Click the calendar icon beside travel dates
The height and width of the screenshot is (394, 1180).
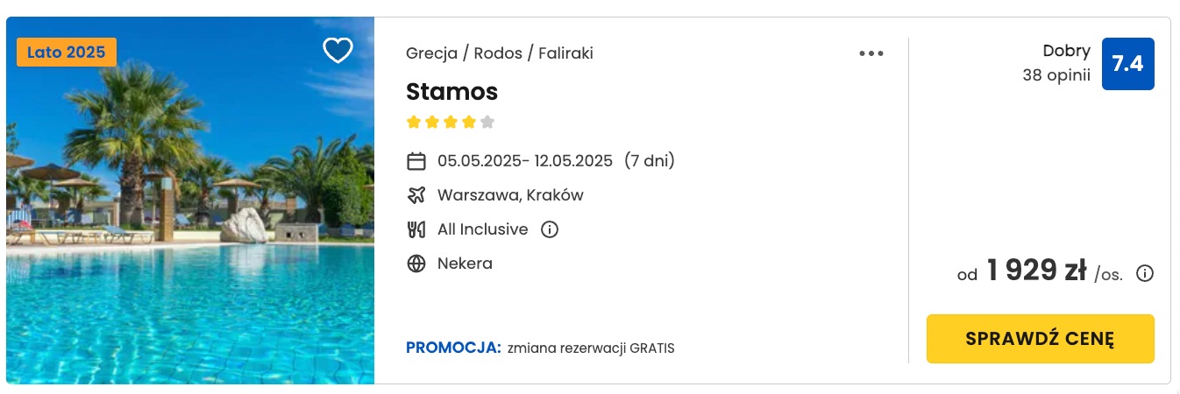(x=416, y=161)
